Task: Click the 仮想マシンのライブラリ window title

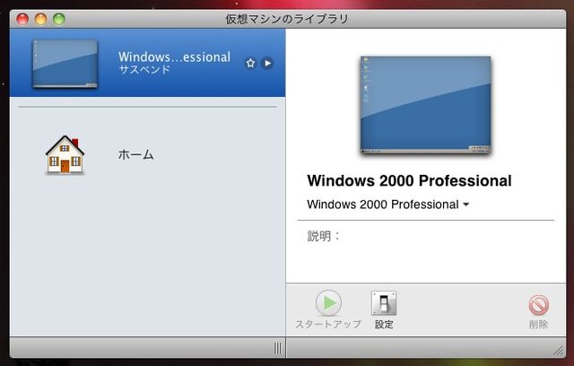Action: [287, 19]
